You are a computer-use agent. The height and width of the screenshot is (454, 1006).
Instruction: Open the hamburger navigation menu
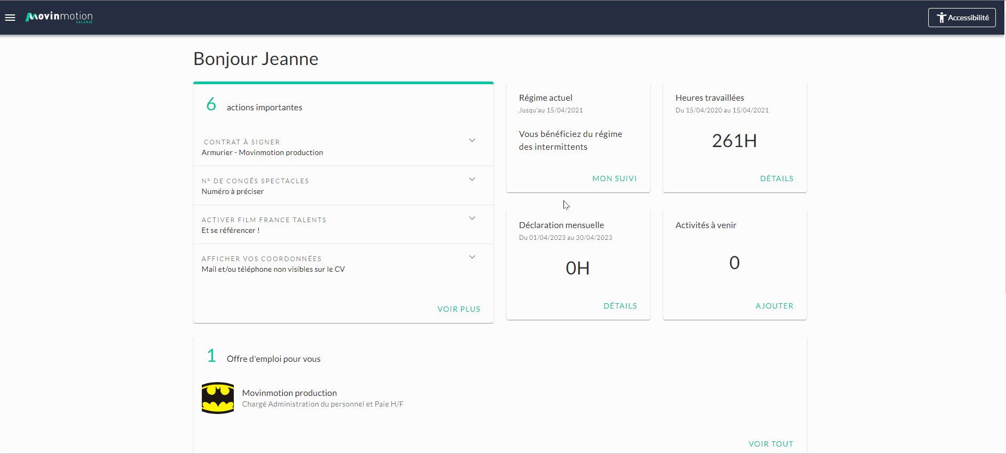10,18
